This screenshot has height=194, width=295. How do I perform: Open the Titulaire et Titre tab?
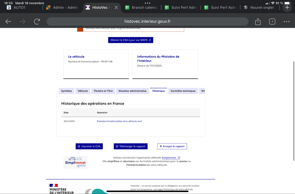103,91
